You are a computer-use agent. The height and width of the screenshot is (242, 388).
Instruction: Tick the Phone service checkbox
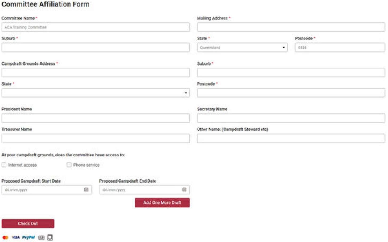point(69,165)
